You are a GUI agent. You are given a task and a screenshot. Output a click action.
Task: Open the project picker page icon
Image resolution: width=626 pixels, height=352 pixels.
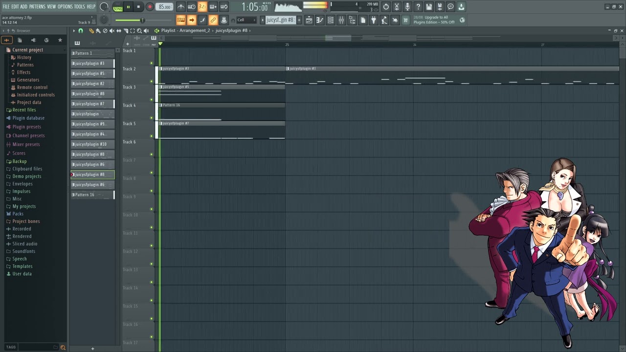click(363, 20)
